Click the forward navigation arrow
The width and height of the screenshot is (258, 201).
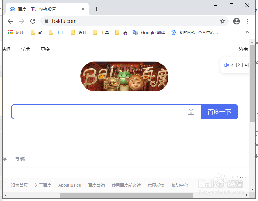22,21
